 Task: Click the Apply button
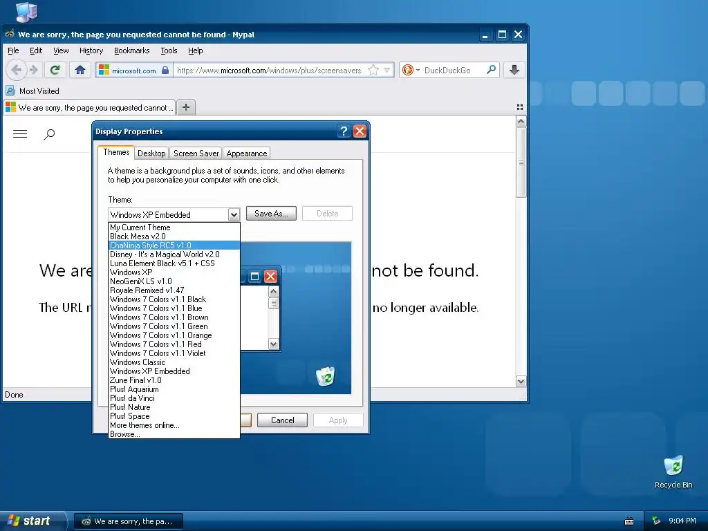coord(338,420)
